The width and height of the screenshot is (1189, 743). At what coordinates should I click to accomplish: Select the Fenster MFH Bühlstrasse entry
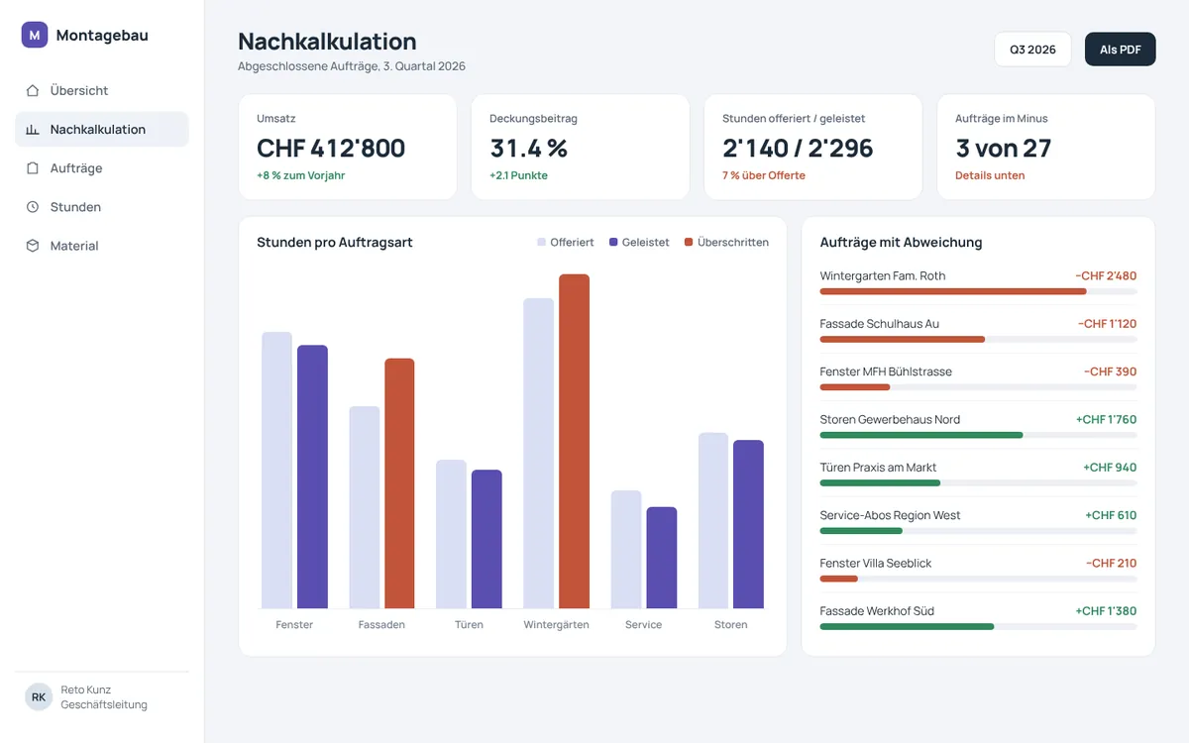[978, 377]
